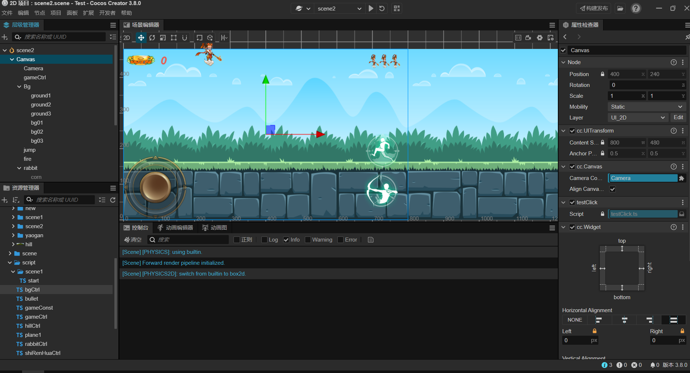Select the Rect transform tool
The width and height of the screenshot is (690, 373).
coord(174,38)
